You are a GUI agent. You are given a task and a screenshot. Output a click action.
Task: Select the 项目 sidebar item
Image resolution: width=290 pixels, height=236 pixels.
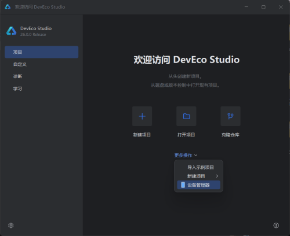click(x=42, y=52)
